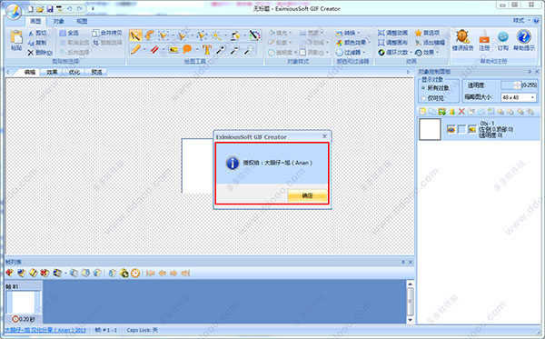Select the picture insert tool
Viewport: 545px width, 339px height.
click(x=173, y=50)
